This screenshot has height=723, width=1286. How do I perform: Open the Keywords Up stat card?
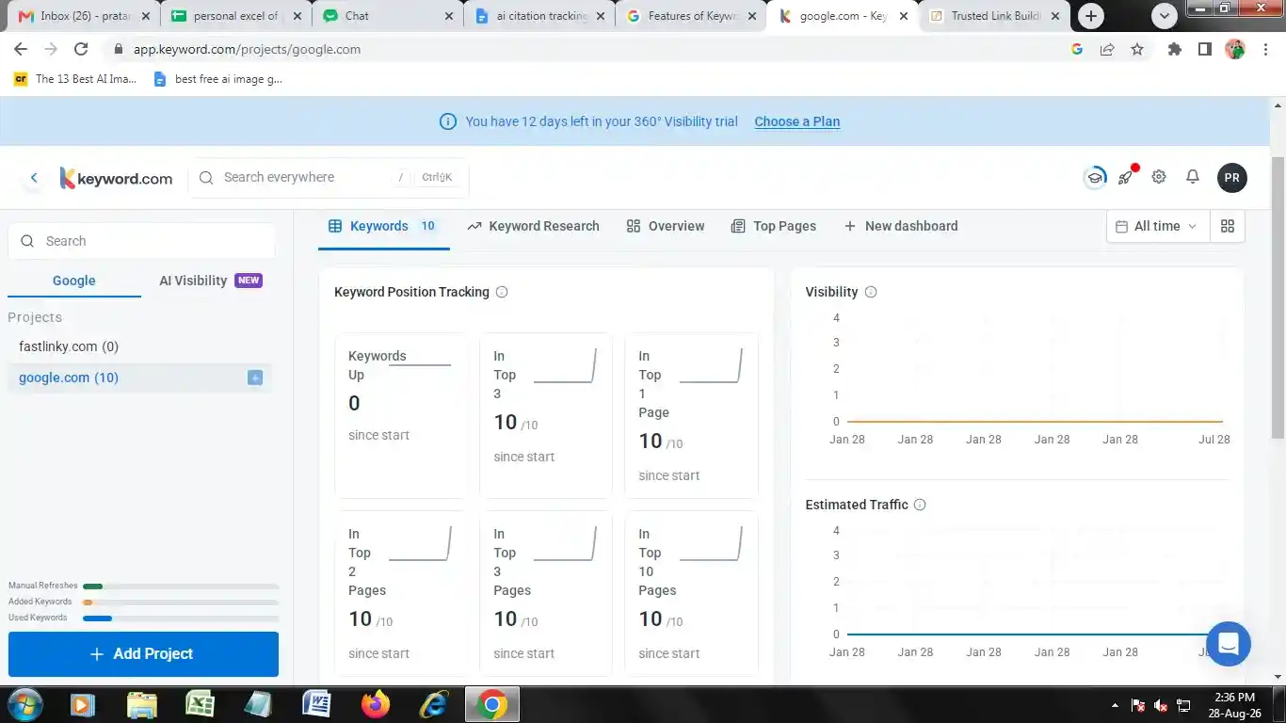(401, 415)
